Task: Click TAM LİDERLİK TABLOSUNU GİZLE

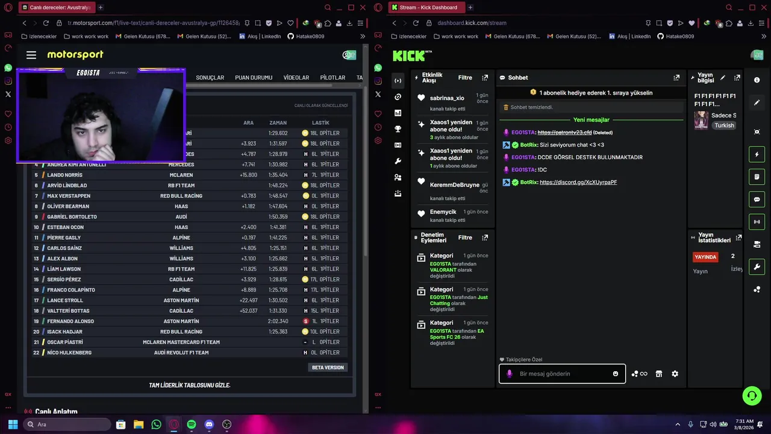Action: coord(190,385)
